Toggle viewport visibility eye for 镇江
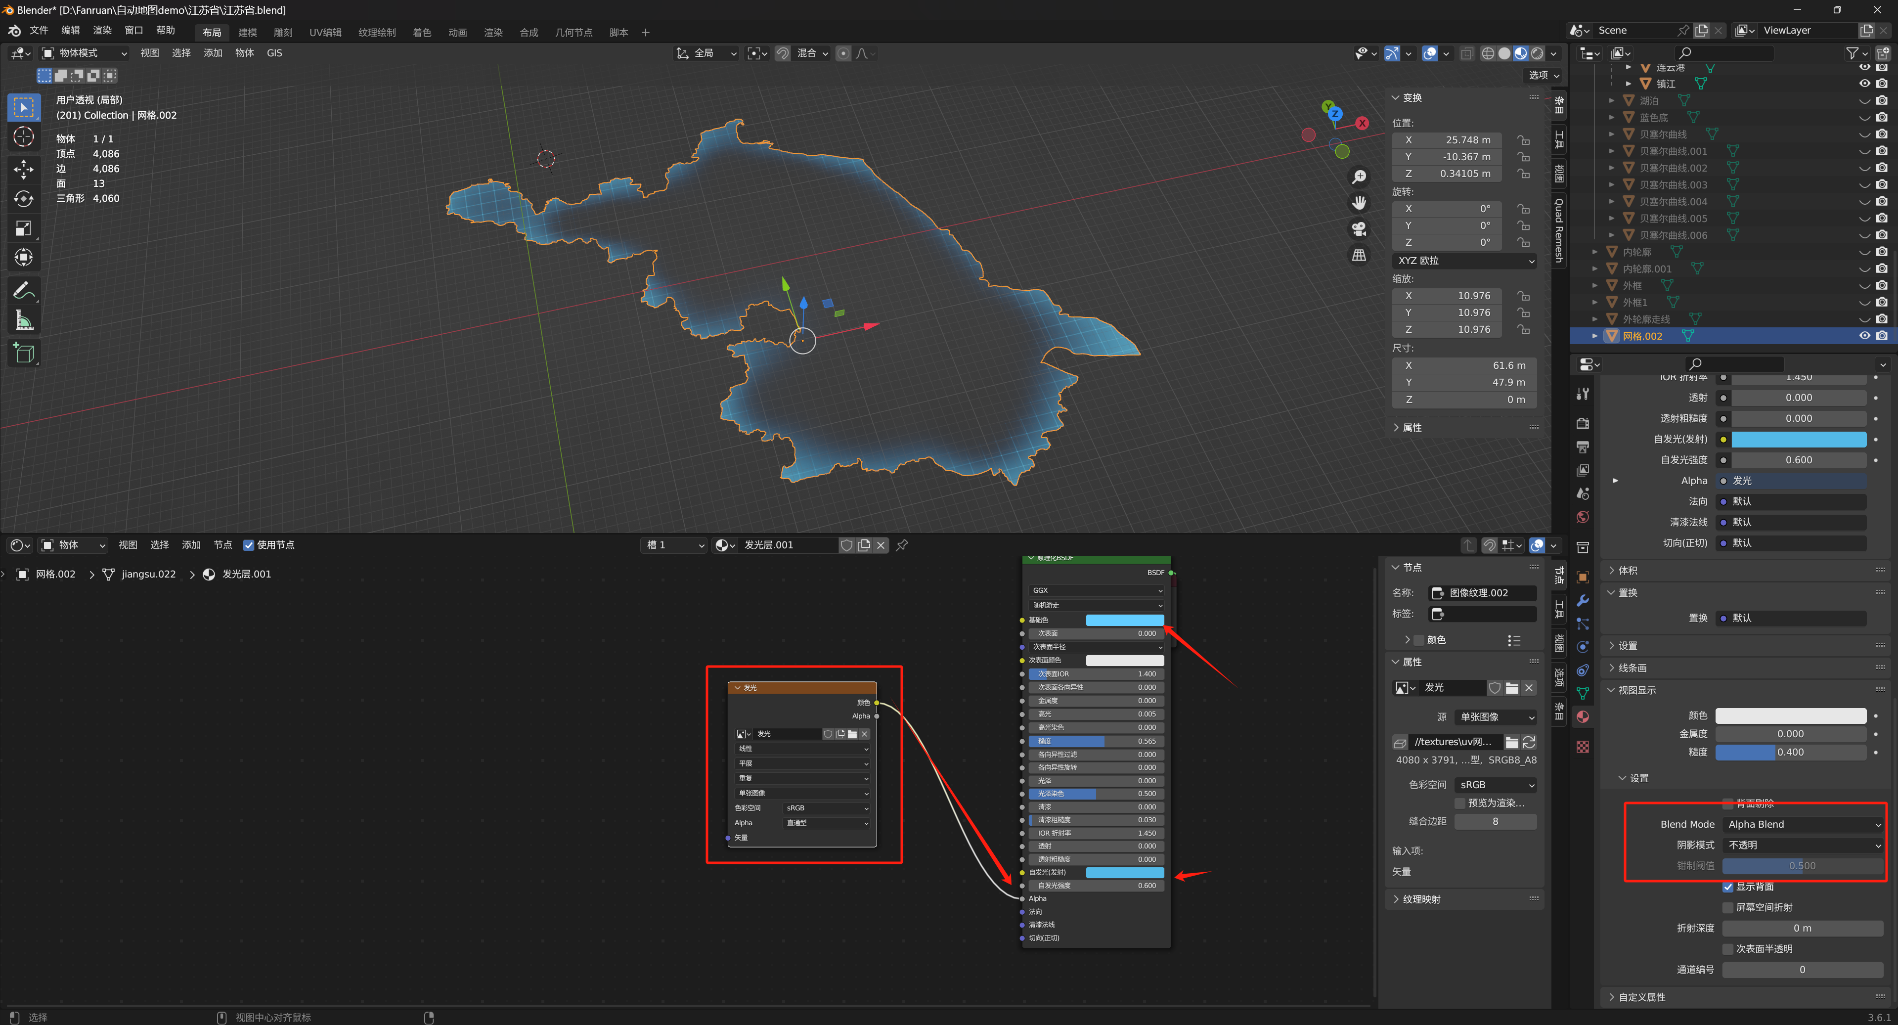This screenshot has width=1898, height=1025. point(1864,84)
